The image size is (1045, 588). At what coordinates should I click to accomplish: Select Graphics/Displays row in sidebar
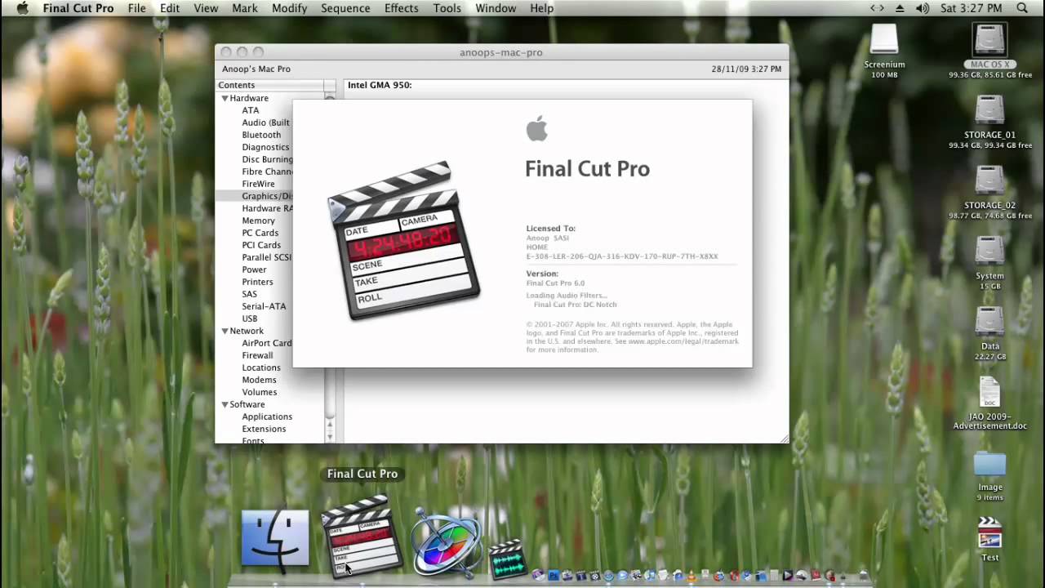tap(254, 196)
